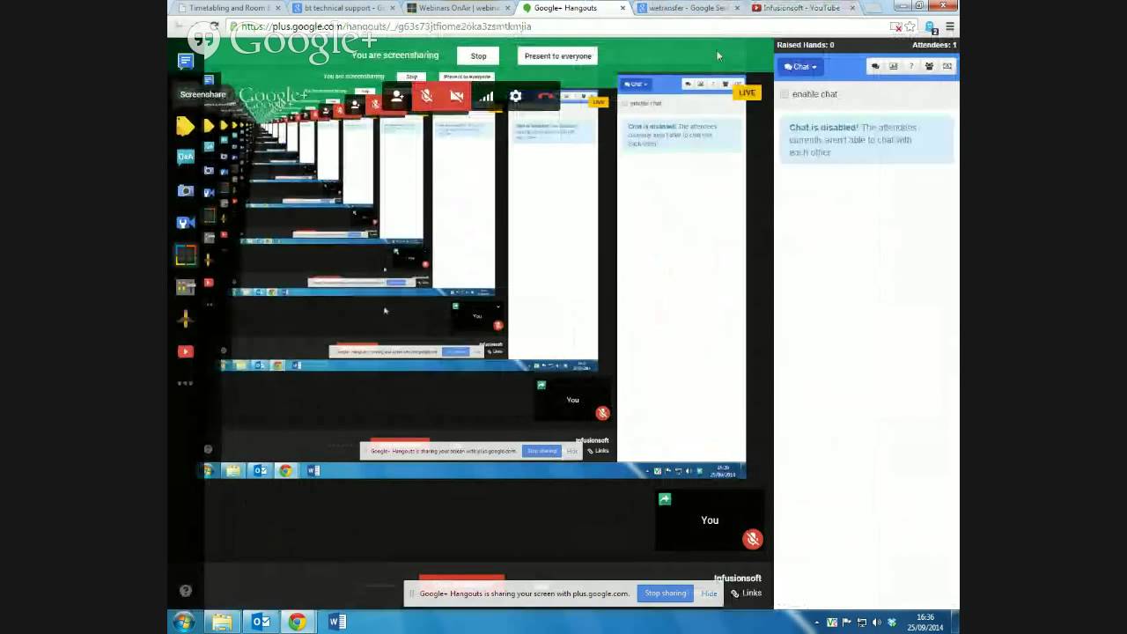Open the blue video camera tool app
Screen dimensions: 1127x634
tap(185, 223)
